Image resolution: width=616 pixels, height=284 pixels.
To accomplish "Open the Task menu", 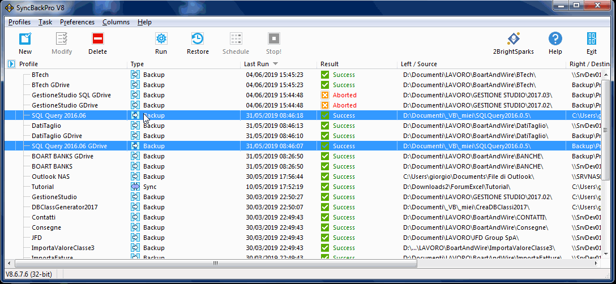I will click(45, 22).
